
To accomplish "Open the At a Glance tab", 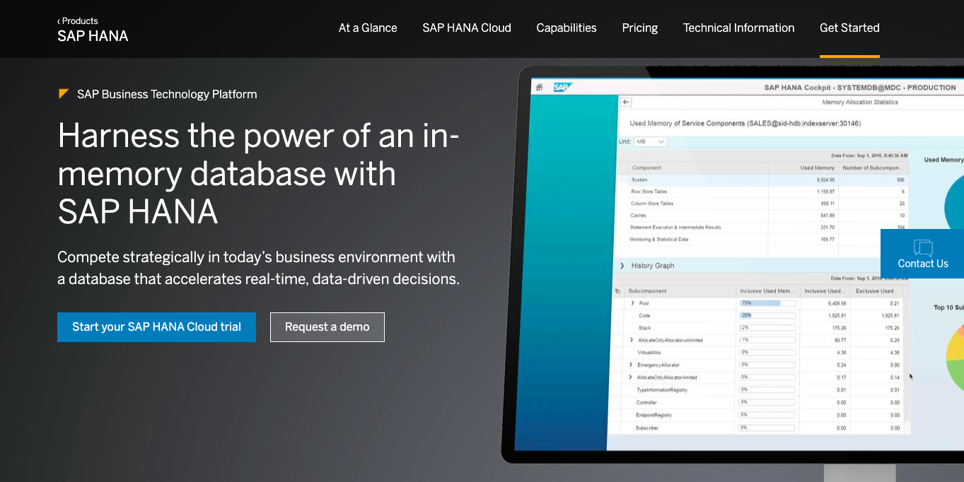I will [x=368, y=28].
